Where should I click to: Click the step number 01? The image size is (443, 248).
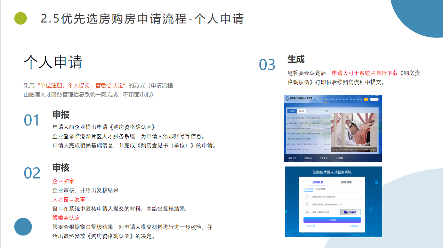(x=32, y=120)
